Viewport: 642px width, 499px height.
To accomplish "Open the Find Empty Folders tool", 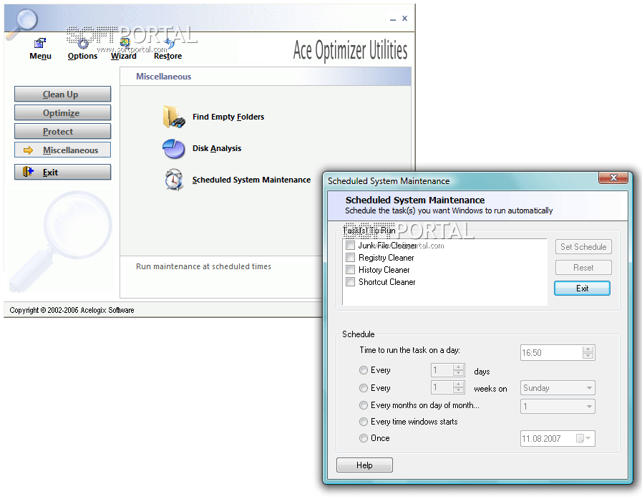I will coord(228,117).
